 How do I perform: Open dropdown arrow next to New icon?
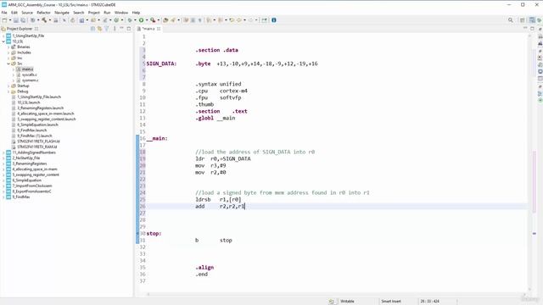(9, 20)
